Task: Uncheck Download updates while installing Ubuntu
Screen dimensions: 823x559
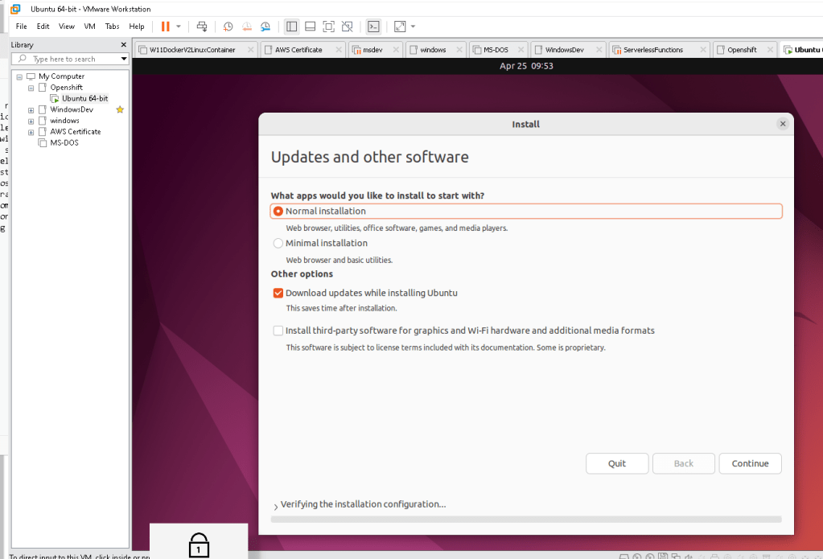Action: [x=278, y=293]
